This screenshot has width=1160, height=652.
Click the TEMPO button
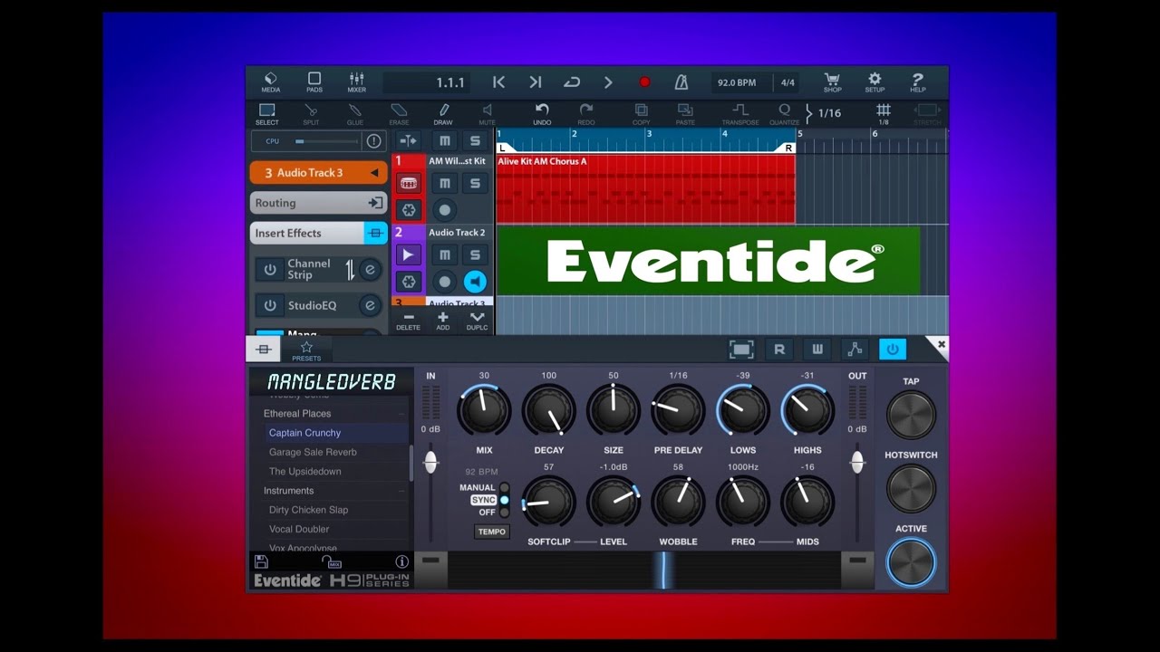(x=492, y=532)
